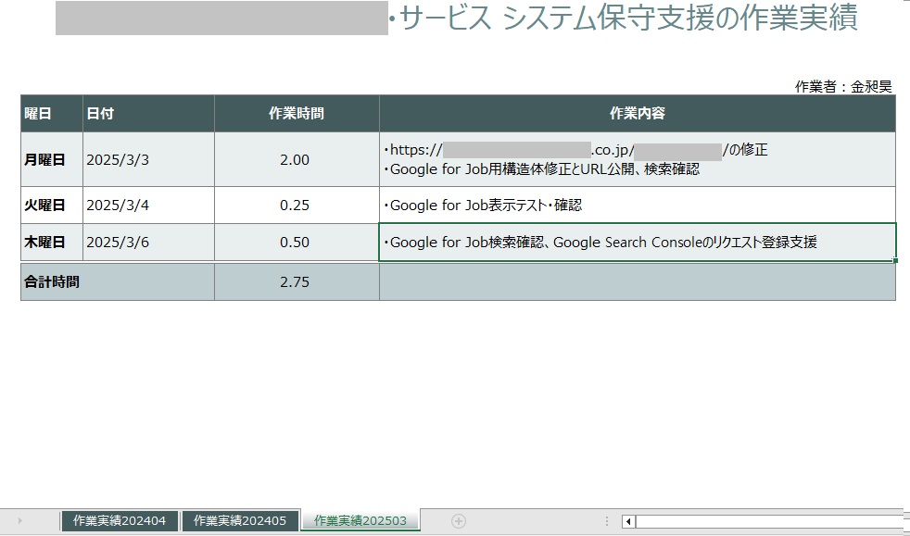Select the 火曜日 cell
The height and width of the screenshot is (536, 910).
pyautogui.click(x=52, y=206)
